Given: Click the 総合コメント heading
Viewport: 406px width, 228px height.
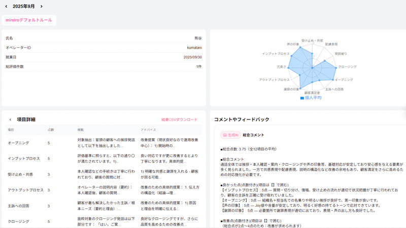Looking at the screenshot, I should [x=253, y=135].
